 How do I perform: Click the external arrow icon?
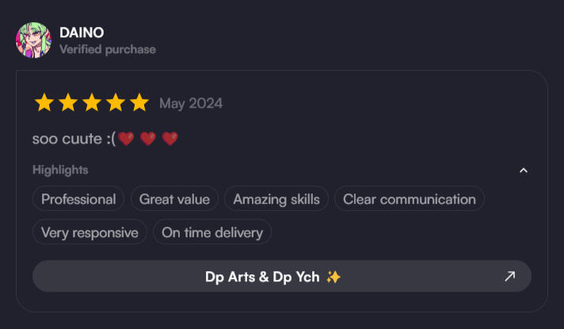click(509, 276)
